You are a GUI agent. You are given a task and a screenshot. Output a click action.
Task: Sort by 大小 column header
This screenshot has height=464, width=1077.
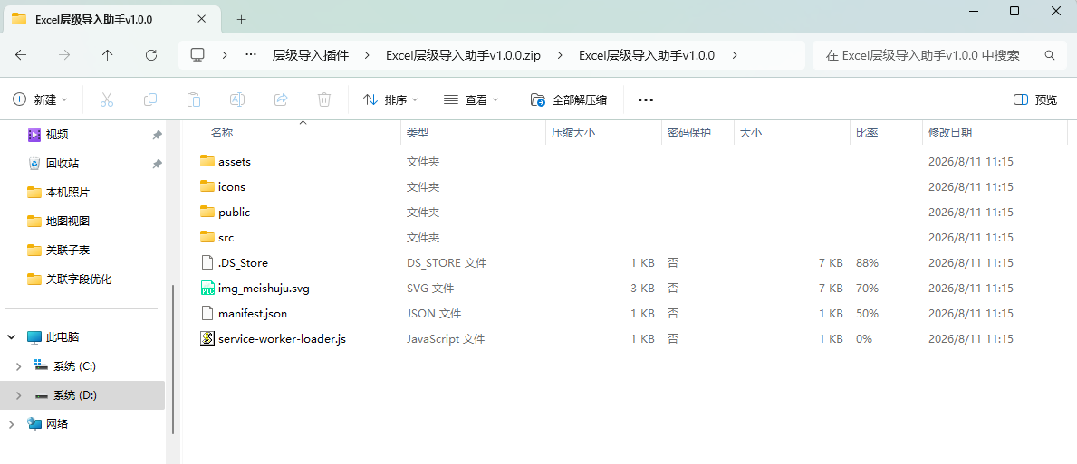751,133
